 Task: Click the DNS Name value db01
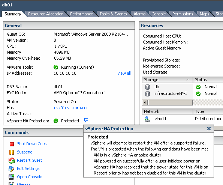(x=58, y=87)
